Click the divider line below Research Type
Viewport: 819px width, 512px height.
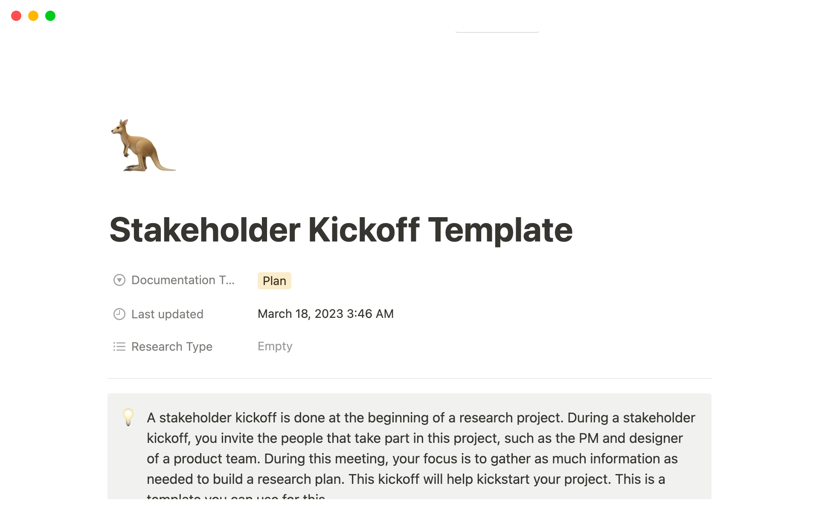409,378
